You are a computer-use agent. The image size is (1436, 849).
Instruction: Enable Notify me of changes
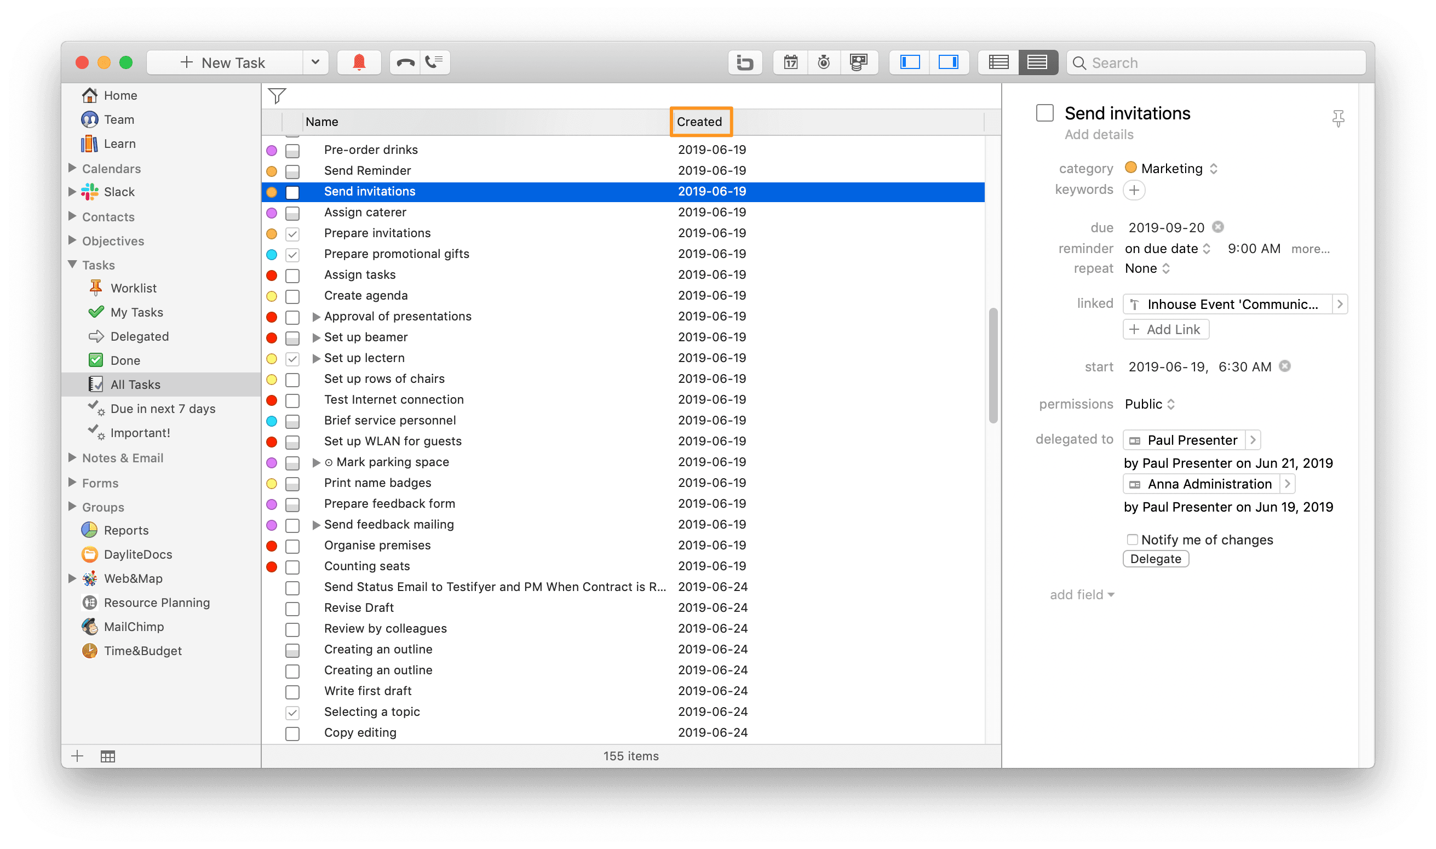coord(1131,540)
